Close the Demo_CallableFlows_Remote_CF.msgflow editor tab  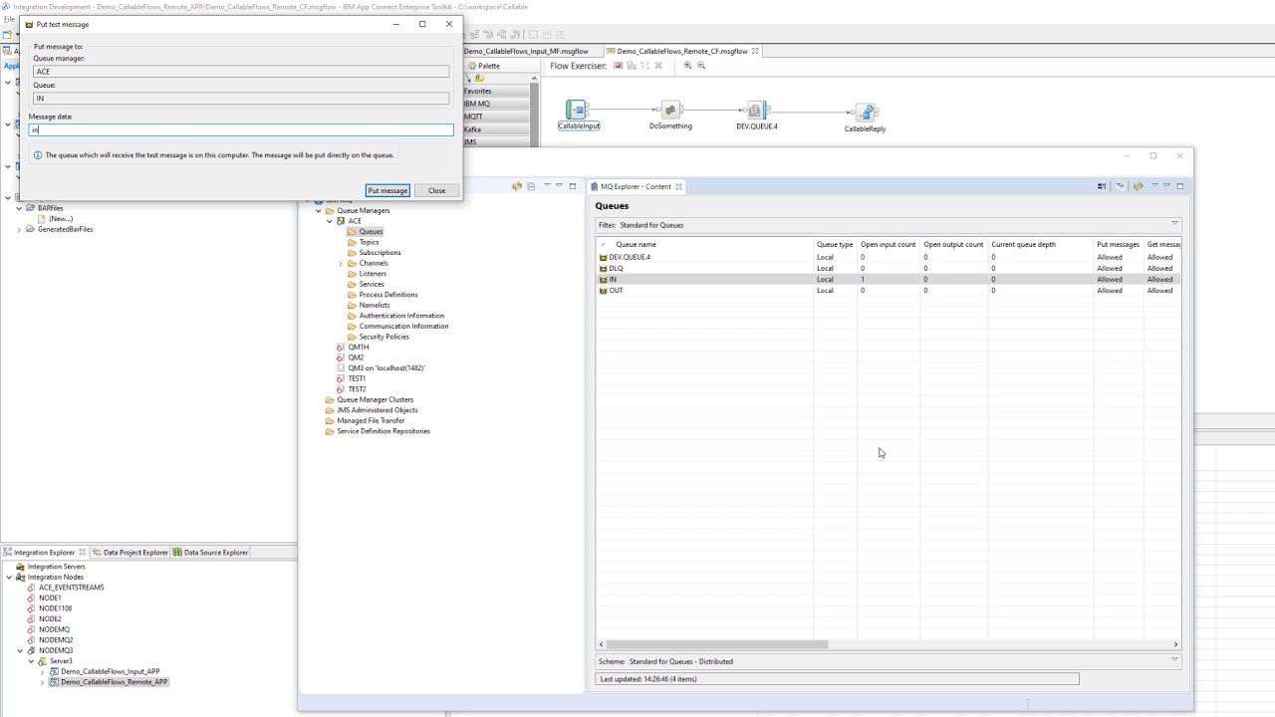tap(755, 51)
